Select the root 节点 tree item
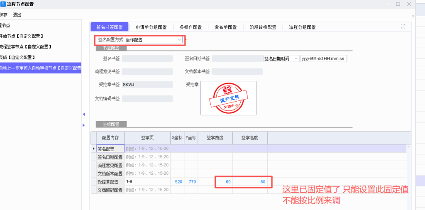This screenshot has height=210, width=425. (4, 25)
